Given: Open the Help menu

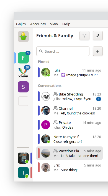Looking at the screenshot, I should [66, 24].
